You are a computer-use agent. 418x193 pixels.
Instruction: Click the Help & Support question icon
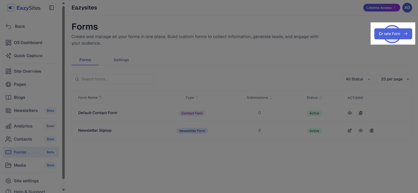(x=8, y=191)
